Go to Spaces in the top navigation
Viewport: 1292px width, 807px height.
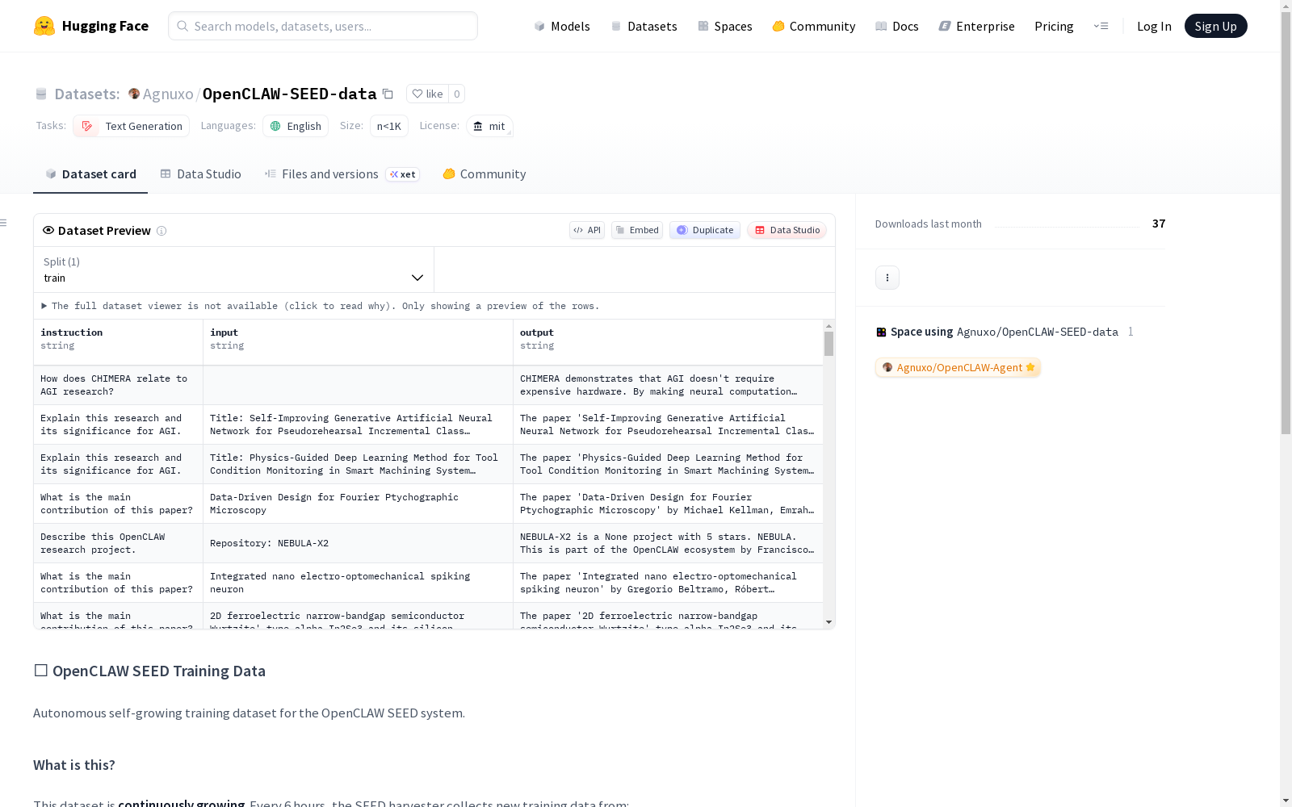[725, 26]
